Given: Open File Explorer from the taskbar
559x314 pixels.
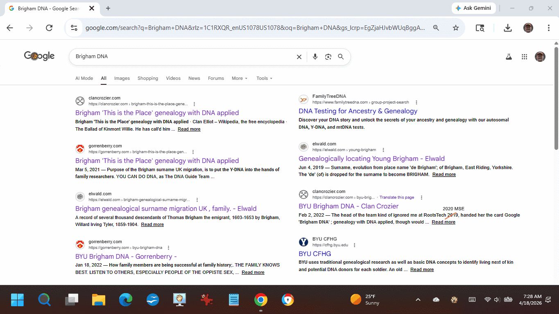Looking at the screenshot, I should pos(99,300).
